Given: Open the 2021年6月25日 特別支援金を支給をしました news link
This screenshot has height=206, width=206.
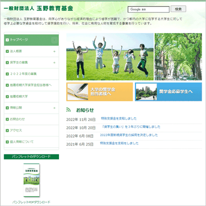Looking at the screenshot, I should (119, 143).
